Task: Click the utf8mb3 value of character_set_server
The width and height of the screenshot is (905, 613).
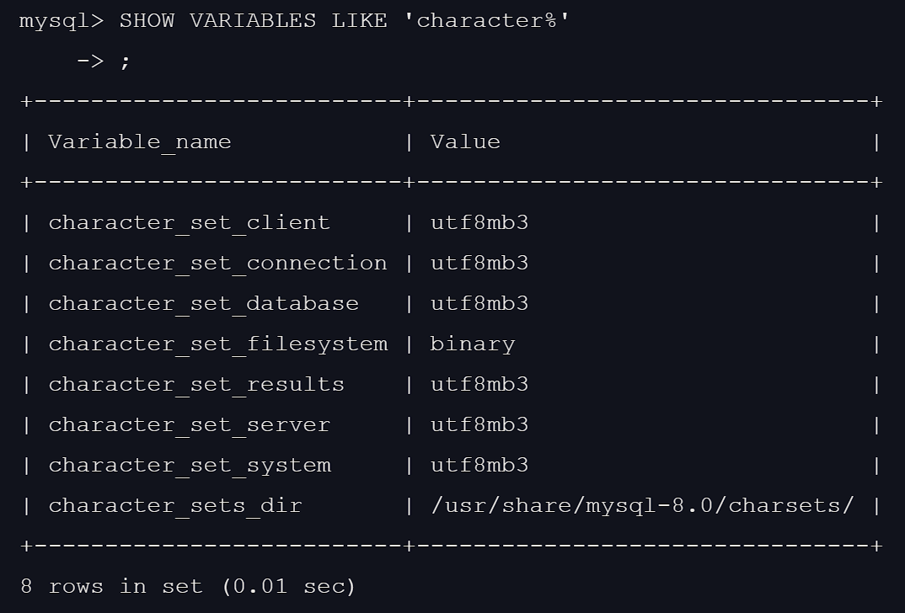Action: pos(479,425)
